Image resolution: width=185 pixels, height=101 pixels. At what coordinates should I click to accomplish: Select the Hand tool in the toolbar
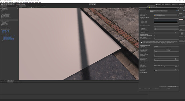click(x=2, y=4)
